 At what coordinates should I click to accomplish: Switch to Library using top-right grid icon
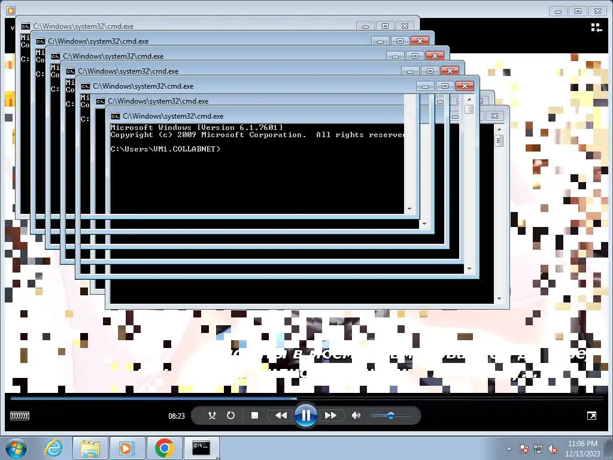596,28
